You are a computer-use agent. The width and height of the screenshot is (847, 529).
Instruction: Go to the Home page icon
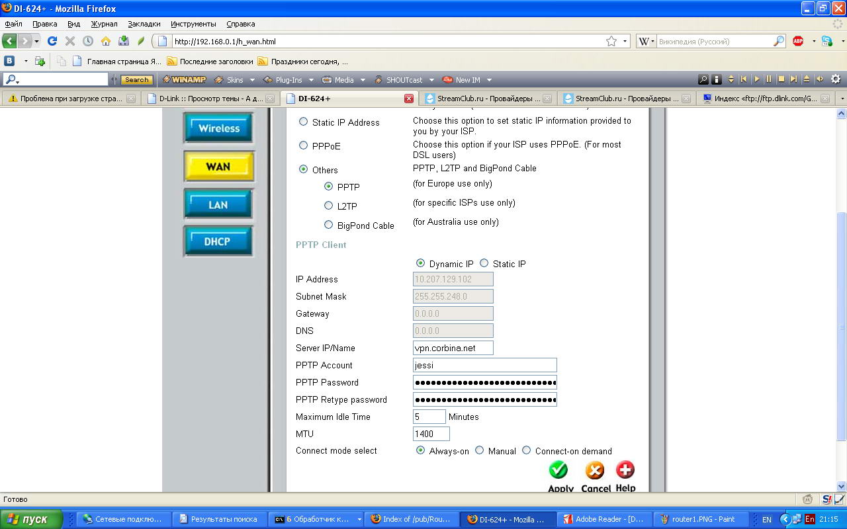[x=106, y=41]
